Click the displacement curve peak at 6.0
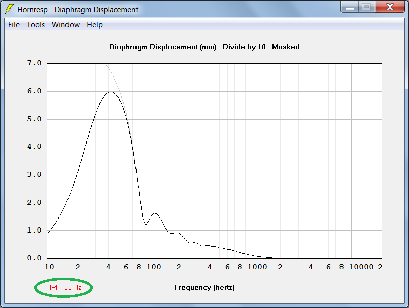The height and width of the screenshot is (308, 409). (111, 92)
